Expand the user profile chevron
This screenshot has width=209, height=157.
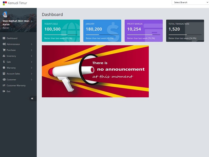click(31, 21)
